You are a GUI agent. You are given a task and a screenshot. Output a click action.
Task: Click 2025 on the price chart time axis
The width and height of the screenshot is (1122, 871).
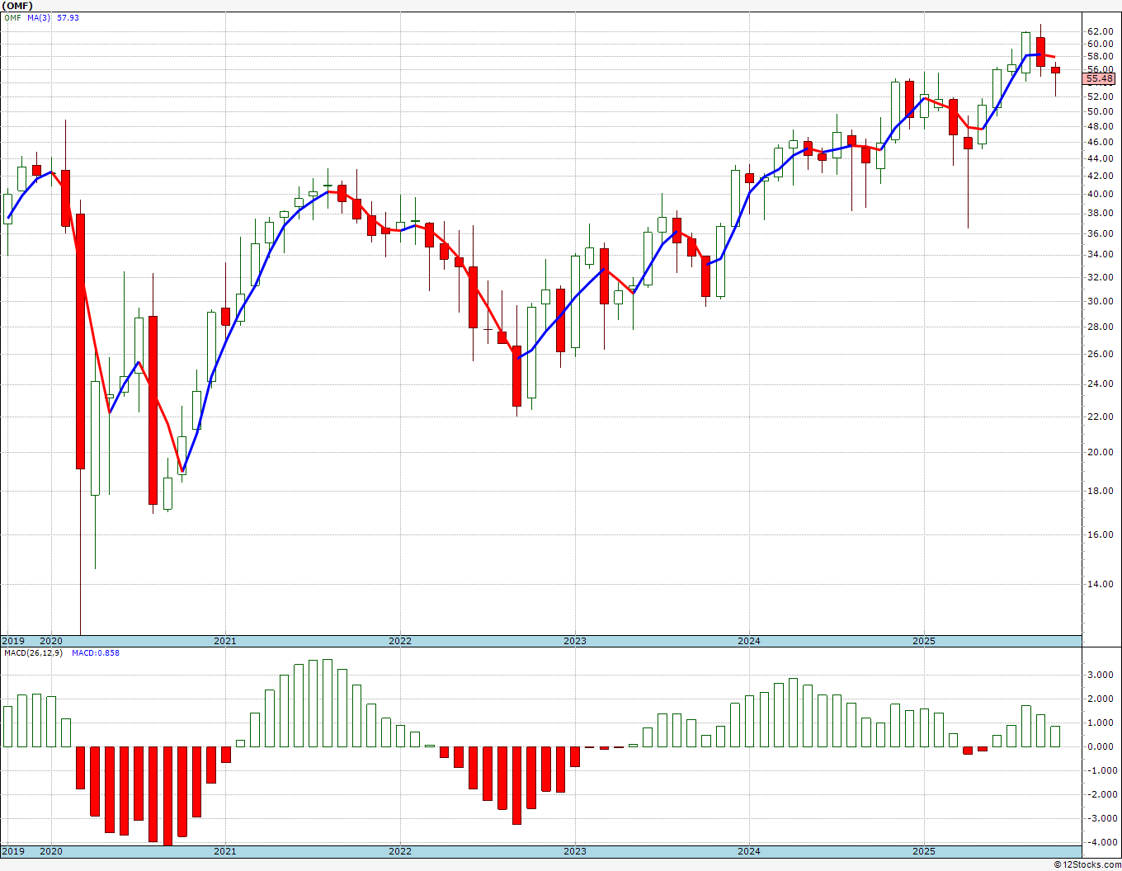pos(924,641)
